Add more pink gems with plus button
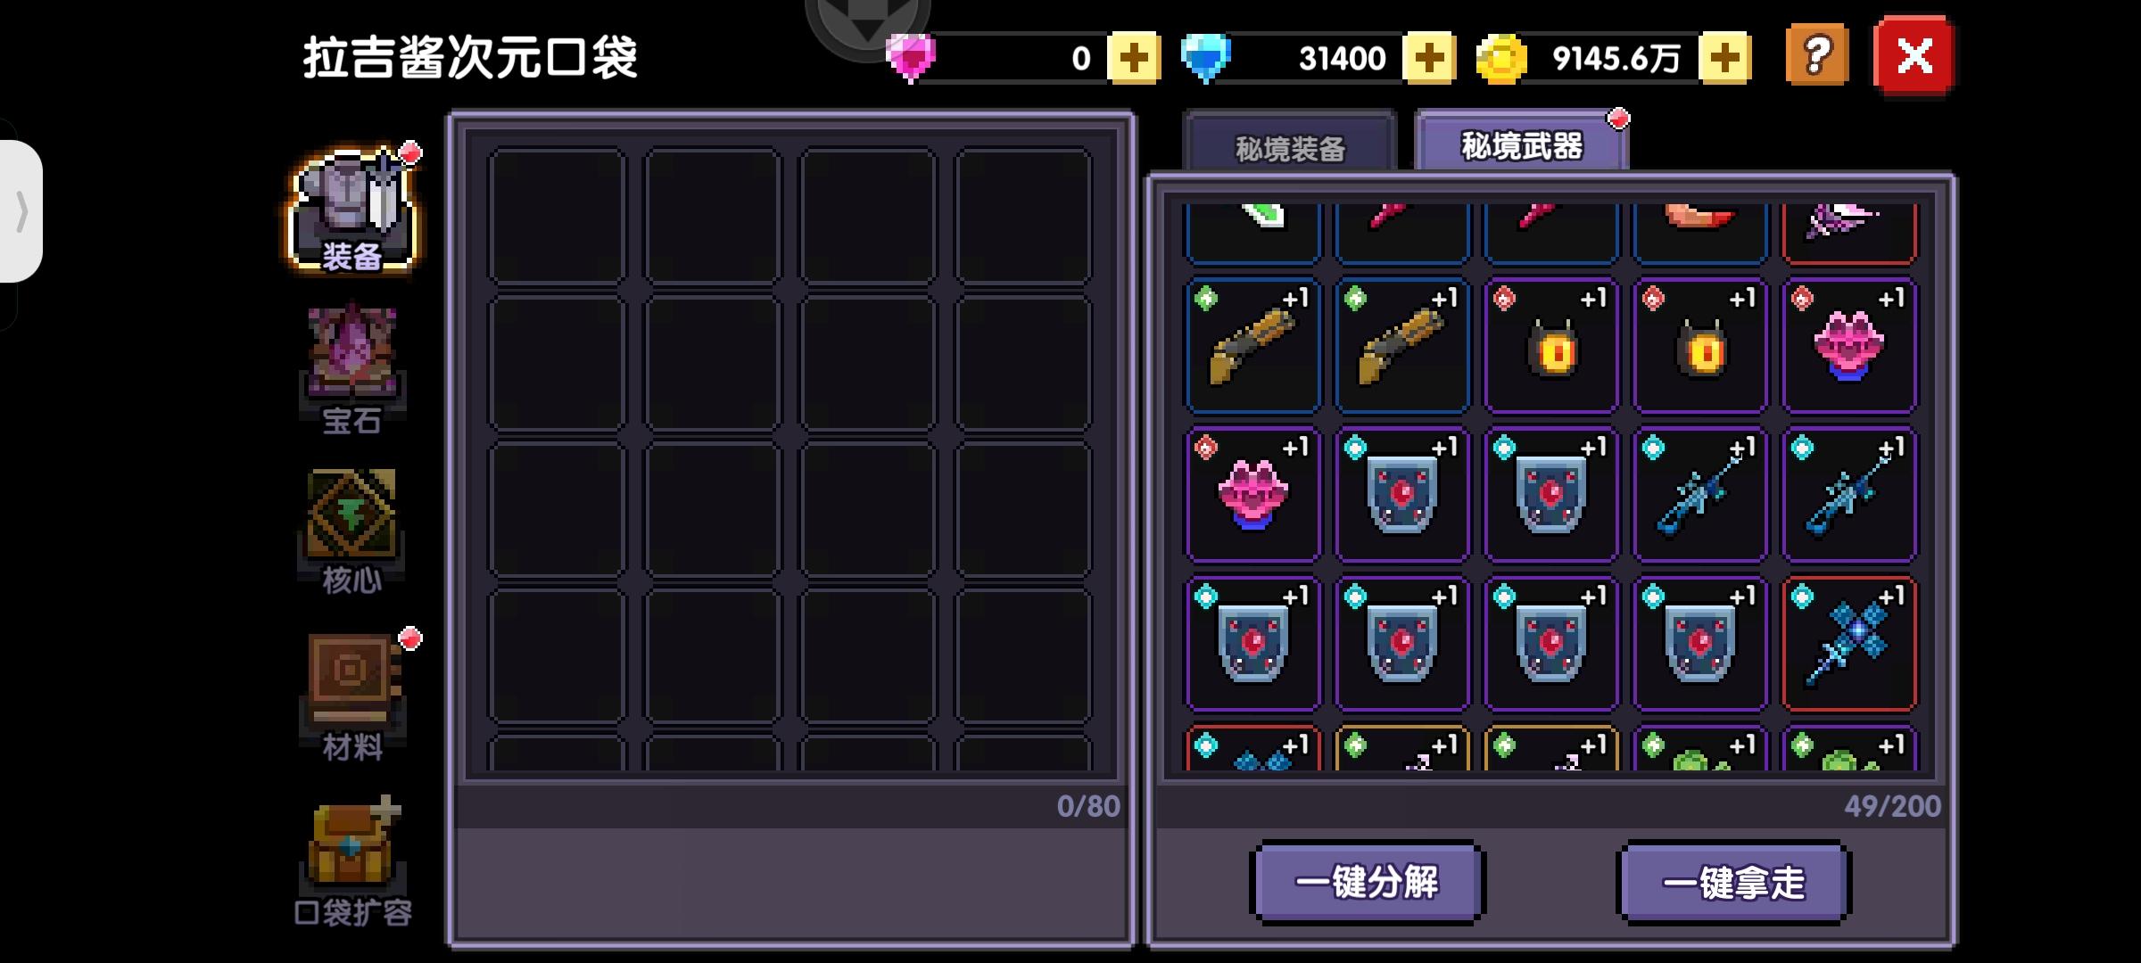 point(1133,59)
